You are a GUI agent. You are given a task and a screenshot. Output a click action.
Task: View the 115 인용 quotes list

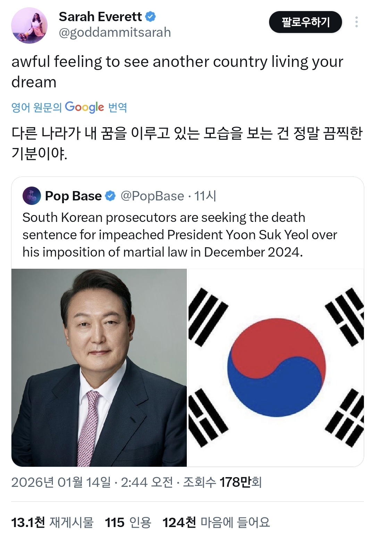[128, 522]
